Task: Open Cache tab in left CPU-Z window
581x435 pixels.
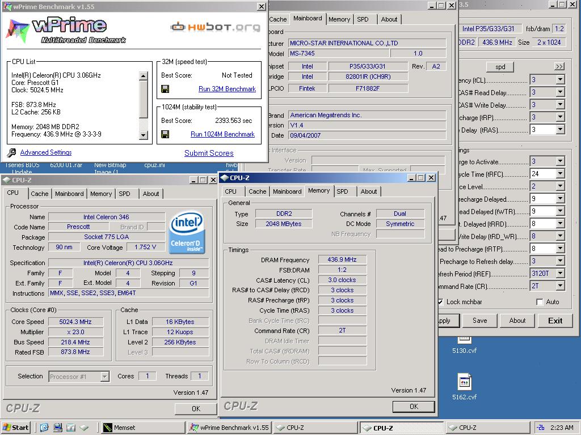Action: (x=39, y=194)
